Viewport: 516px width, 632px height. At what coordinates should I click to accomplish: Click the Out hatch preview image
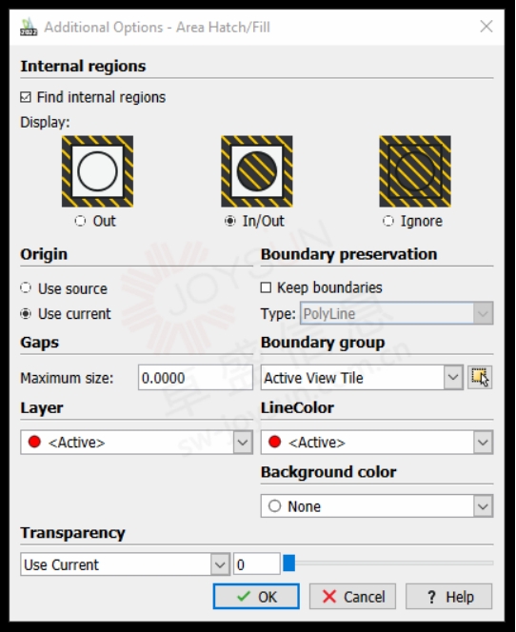point(97,171)
